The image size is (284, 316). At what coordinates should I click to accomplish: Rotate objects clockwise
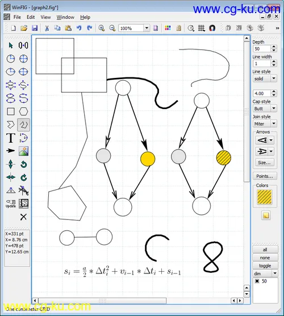(x=23, y=177)
